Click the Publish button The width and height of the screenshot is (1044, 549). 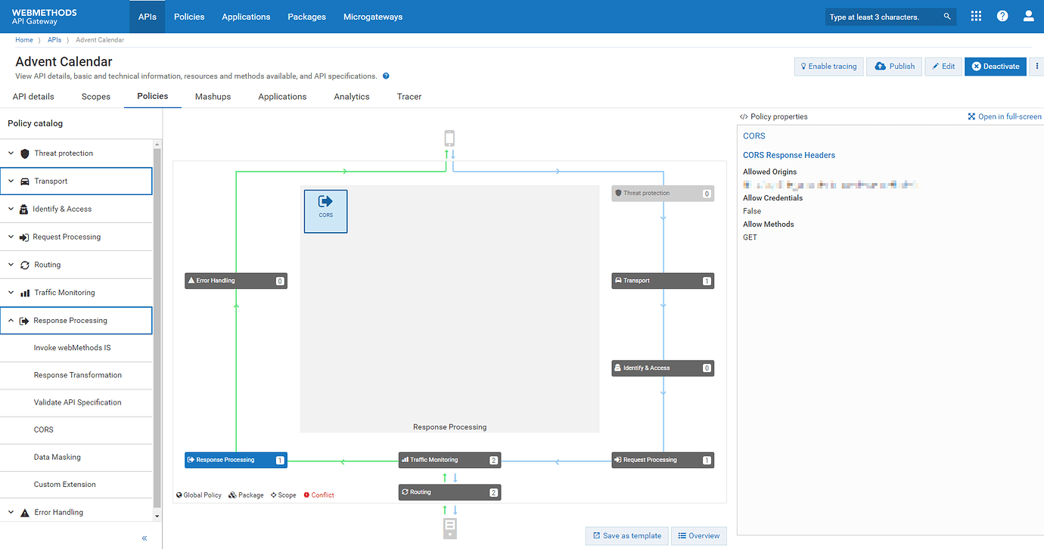tap(895, 67)
